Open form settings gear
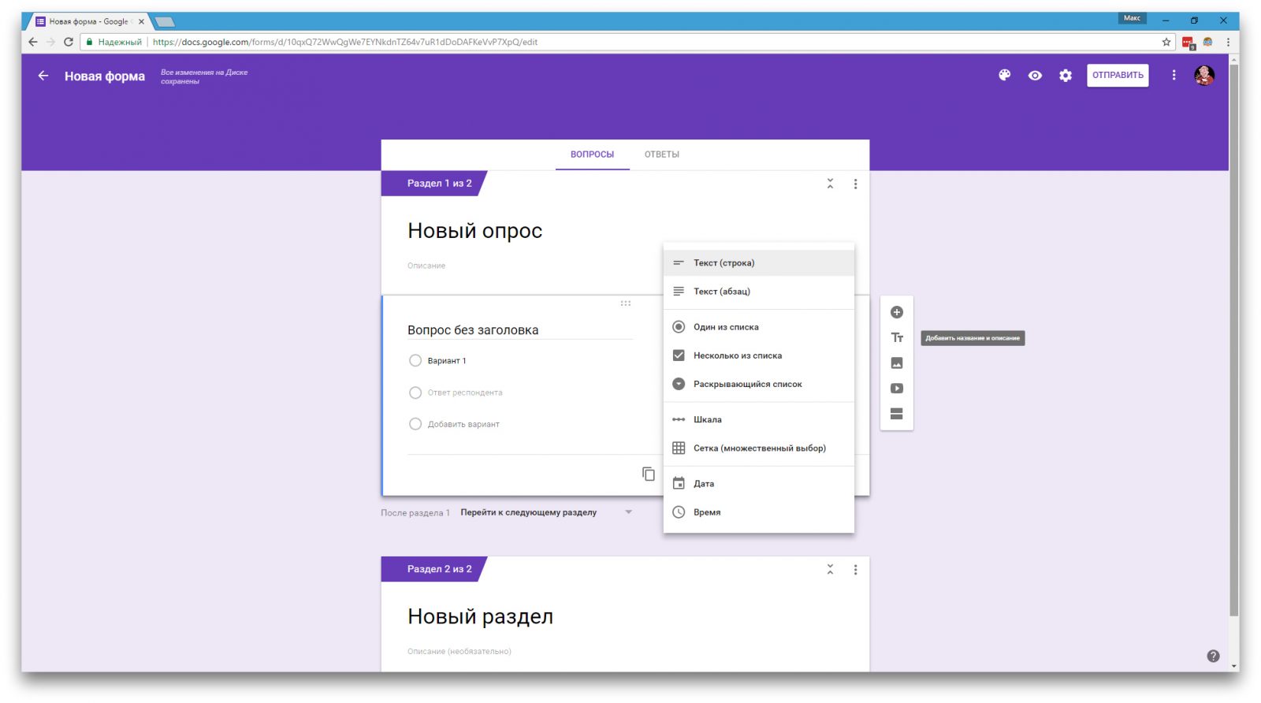The width and height of the screenshot is (1261, 703). tap(1066, 76)
